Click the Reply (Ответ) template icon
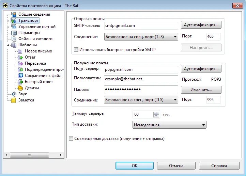Screen dimensions: 246x176 tap(20, 57)
